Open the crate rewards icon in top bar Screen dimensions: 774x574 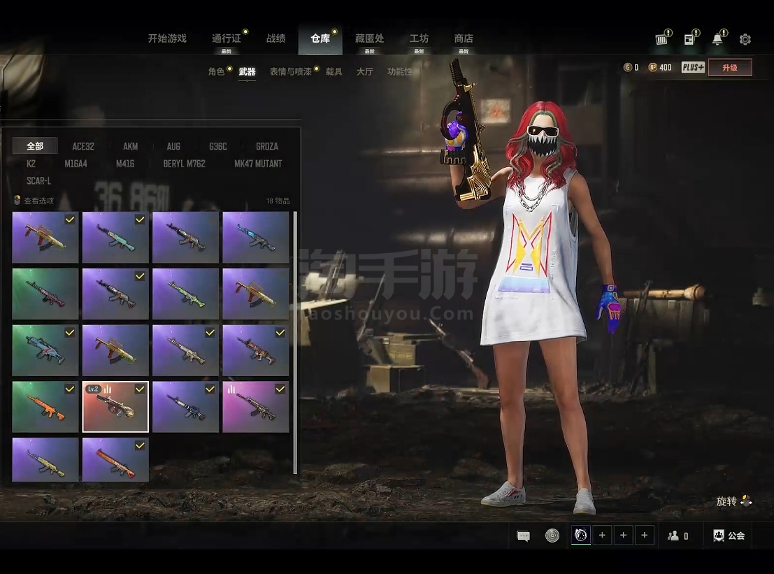click(661, 40)
